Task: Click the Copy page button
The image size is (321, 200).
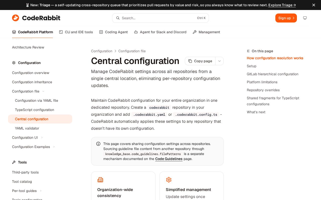Action: [x=200, y=61]
